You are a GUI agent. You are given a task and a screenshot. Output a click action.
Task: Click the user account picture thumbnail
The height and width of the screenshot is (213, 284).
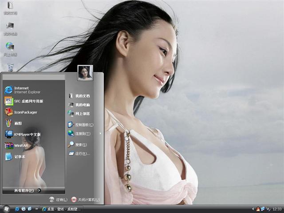pos(85,73)
